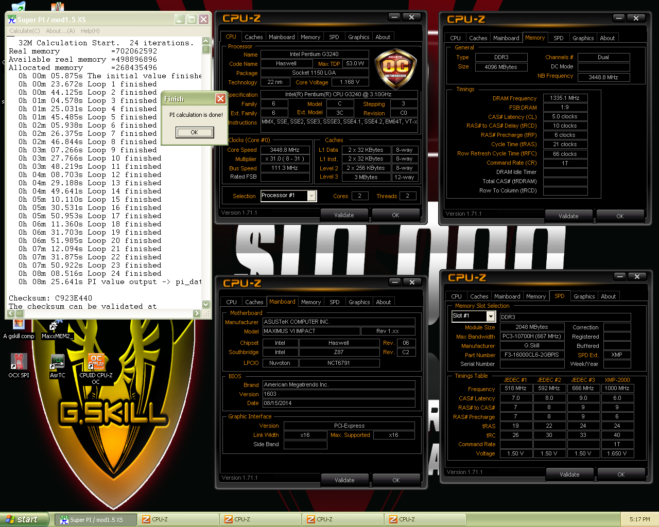Open the MaxxMEM2_ desktop shortcut
Screen dimensions: 659x527
[x=57, y=329]
